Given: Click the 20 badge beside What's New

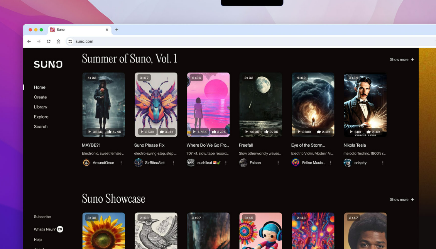Looking at the screenshot, I should click(x=60, y=229).
